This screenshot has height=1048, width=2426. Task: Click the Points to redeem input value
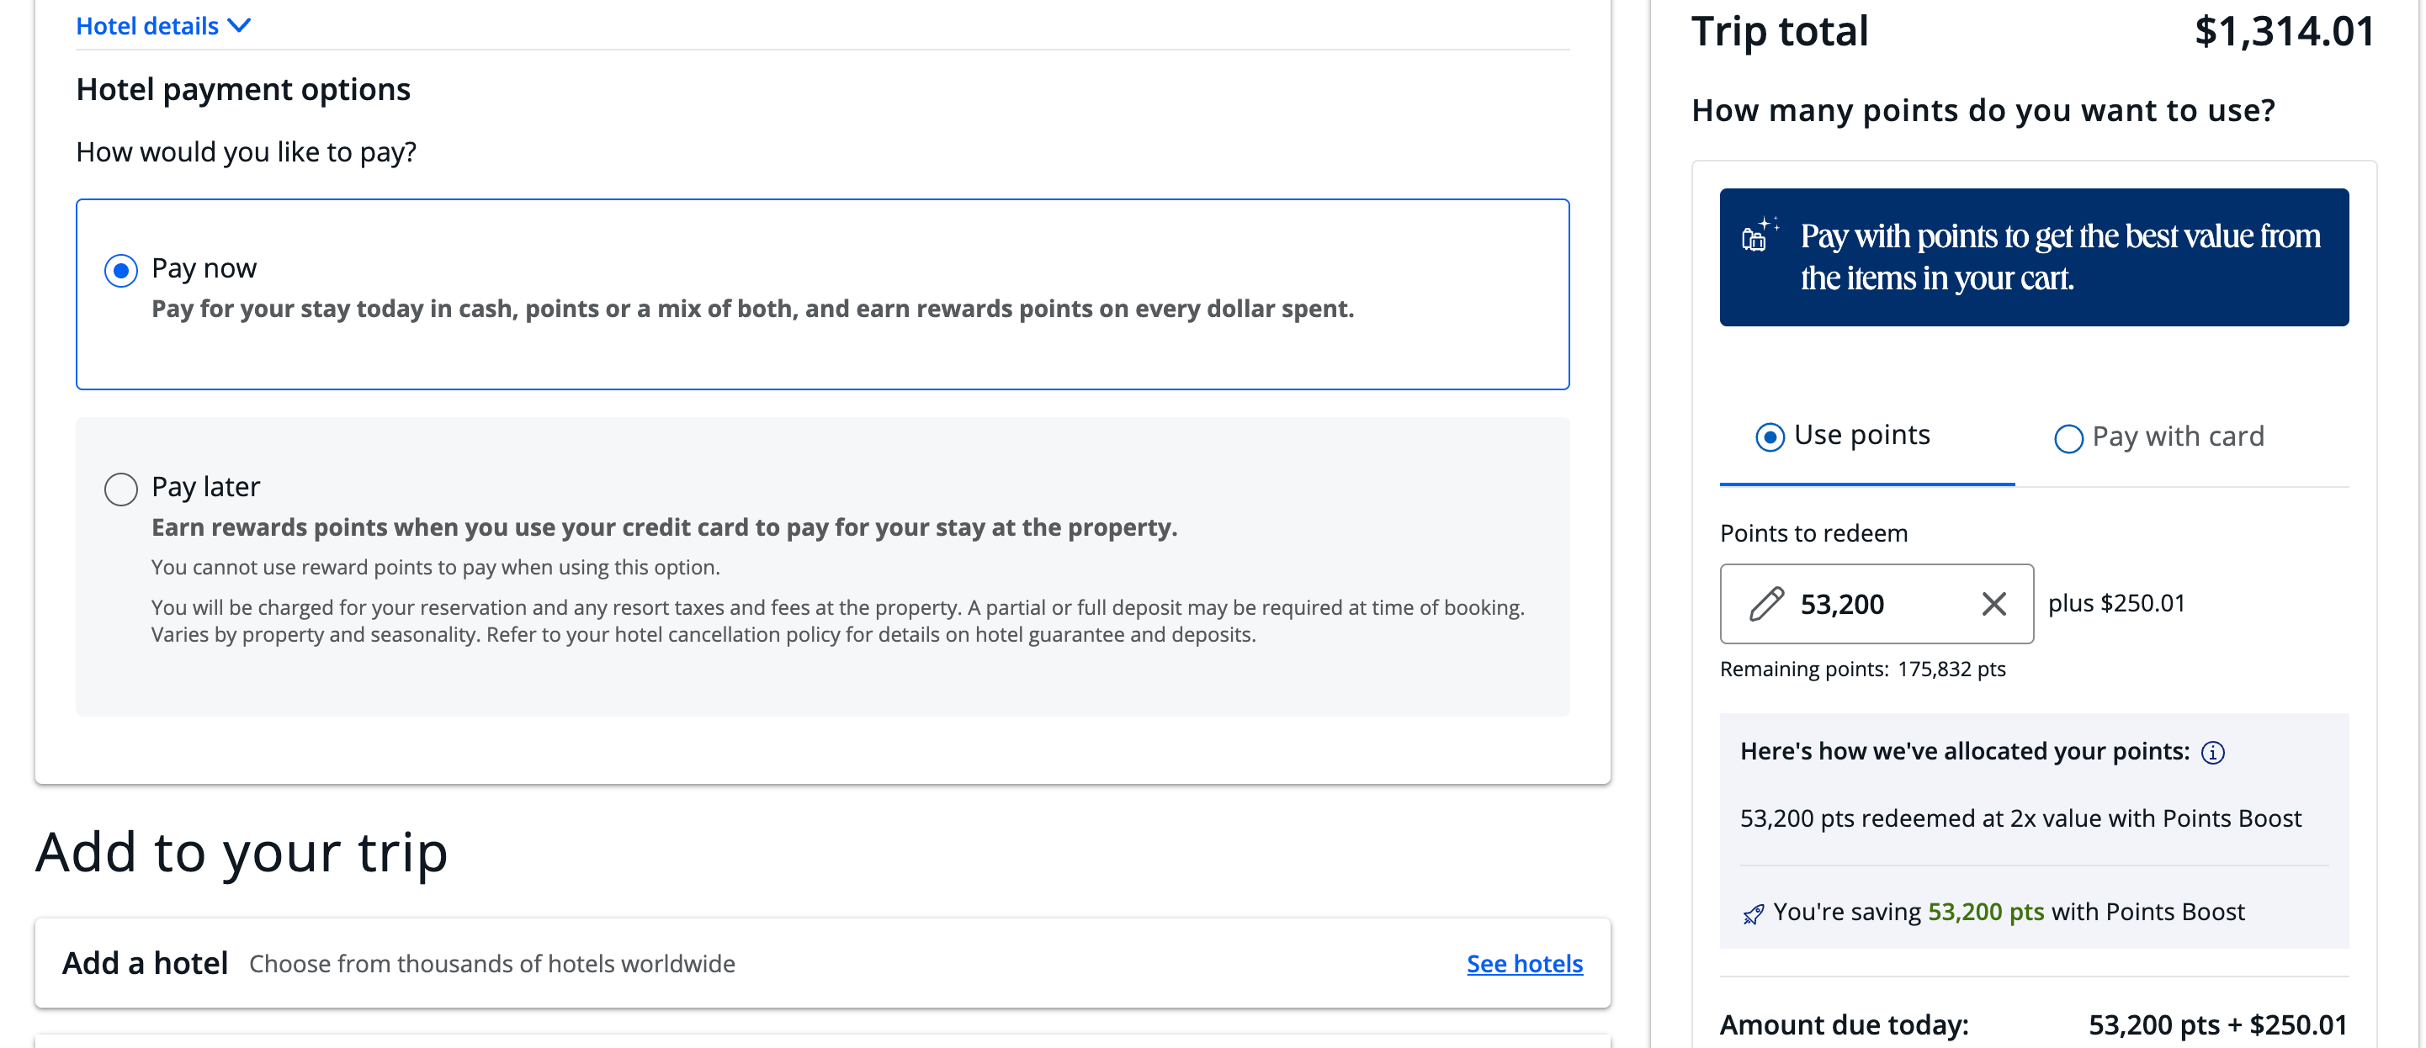1841,605
